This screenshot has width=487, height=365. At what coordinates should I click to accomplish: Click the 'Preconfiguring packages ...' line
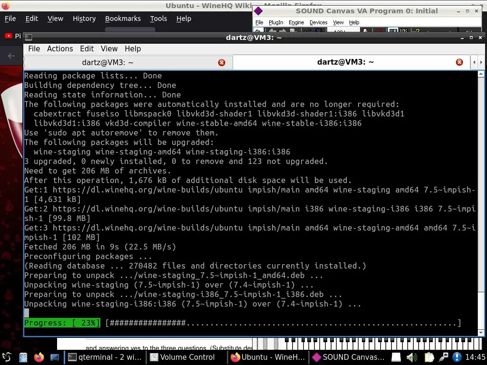pos(88,256)
